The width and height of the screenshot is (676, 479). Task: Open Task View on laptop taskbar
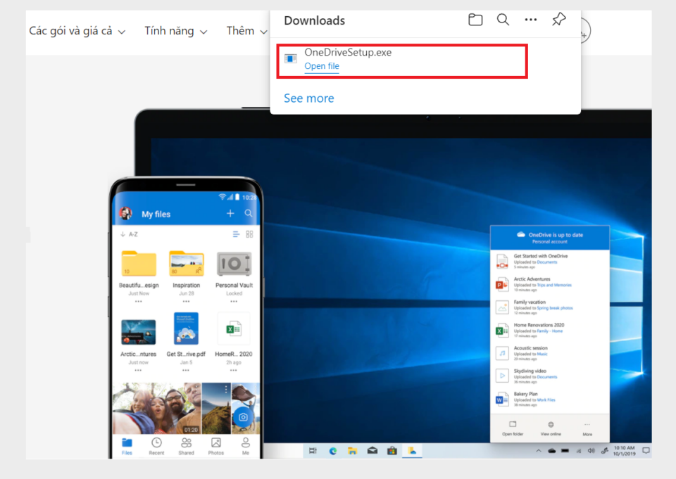313,451
